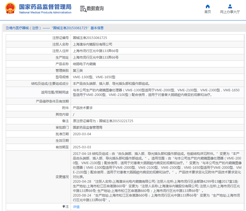Click the breadcrumb 境内医疗器械（注册）基本信息
Viewport: 246px width, 211px height.
click(55, 28)
